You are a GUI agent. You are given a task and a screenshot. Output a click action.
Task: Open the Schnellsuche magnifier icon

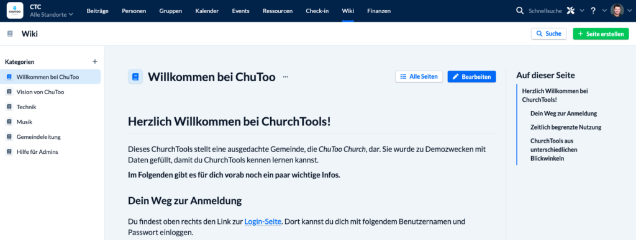click(x=520, y=11)
